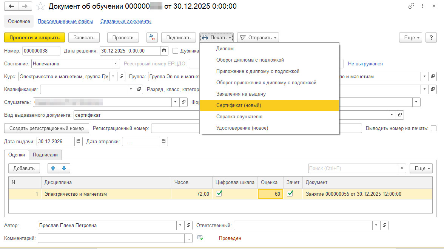This screenshot has width=444, height=249.
Task: Click into the Комментарий input field
Action: pyautogui.click(x=111, y=238)
